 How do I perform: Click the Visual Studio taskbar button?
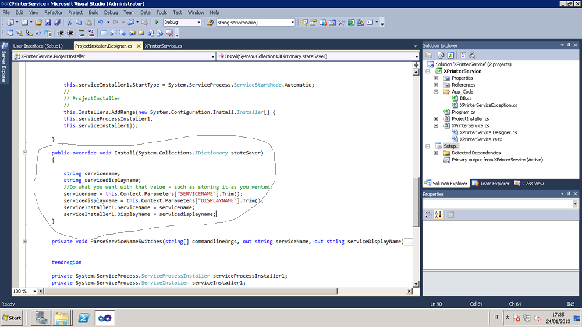point(104,318)
